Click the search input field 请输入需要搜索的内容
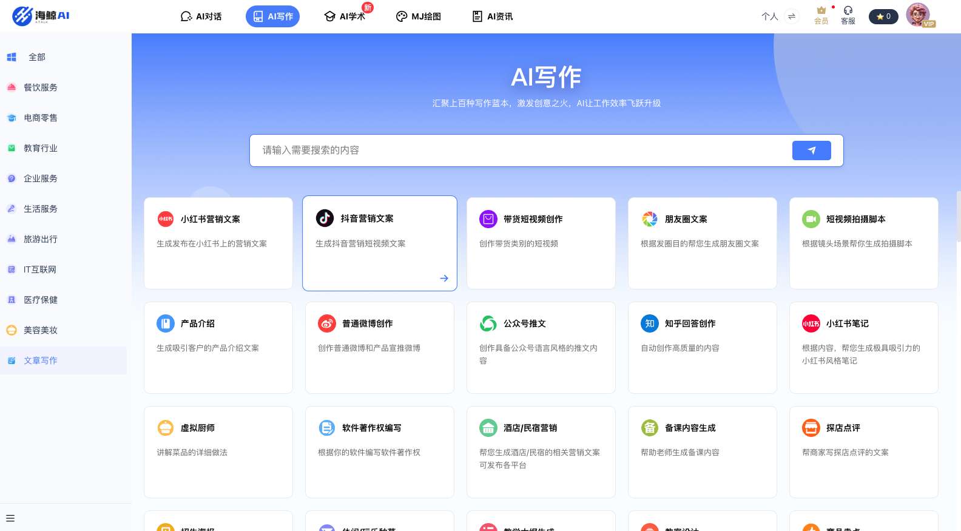 tap(522, 151)
